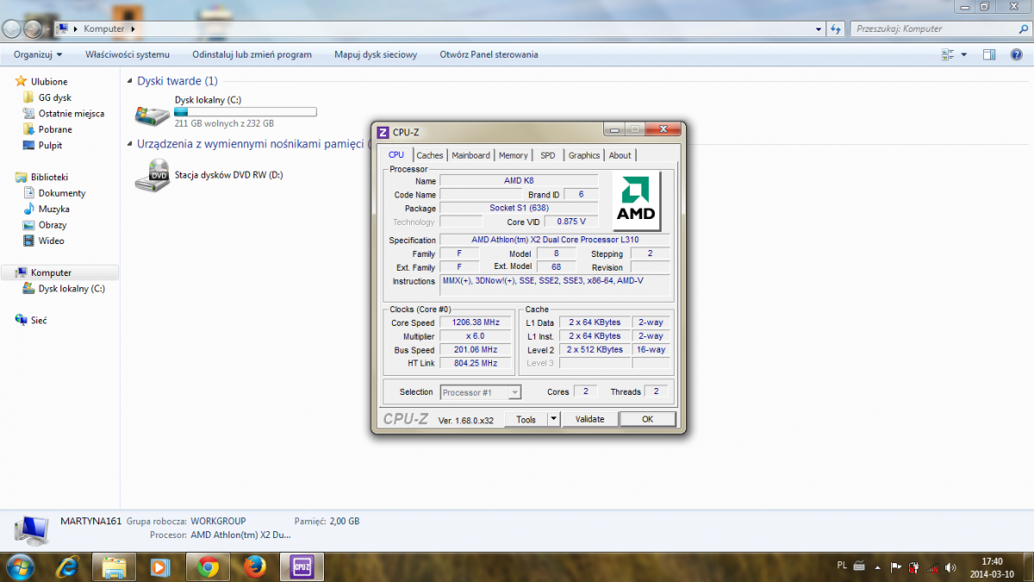1034x582 pixels.
Task: Switch to the Caches tab
Action: [430, 155]
